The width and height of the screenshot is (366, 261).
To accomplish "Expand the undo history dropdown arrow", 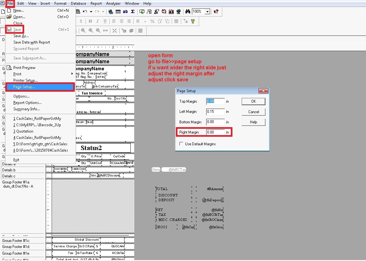I will (91, 12).
